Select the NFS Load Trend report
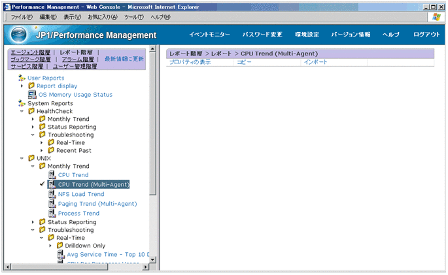 (x=81, y=194)
